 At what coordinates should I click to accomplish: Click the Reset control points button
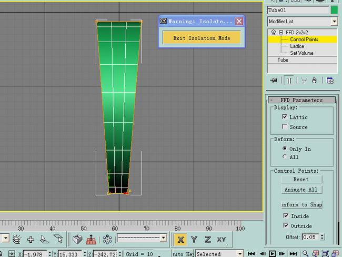301,180
